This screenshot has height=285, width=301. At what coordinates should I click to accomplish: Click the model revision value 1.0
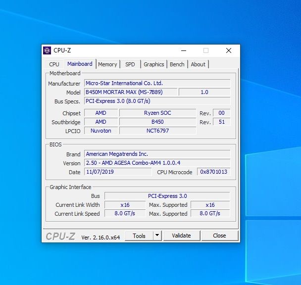click(204, 92)
